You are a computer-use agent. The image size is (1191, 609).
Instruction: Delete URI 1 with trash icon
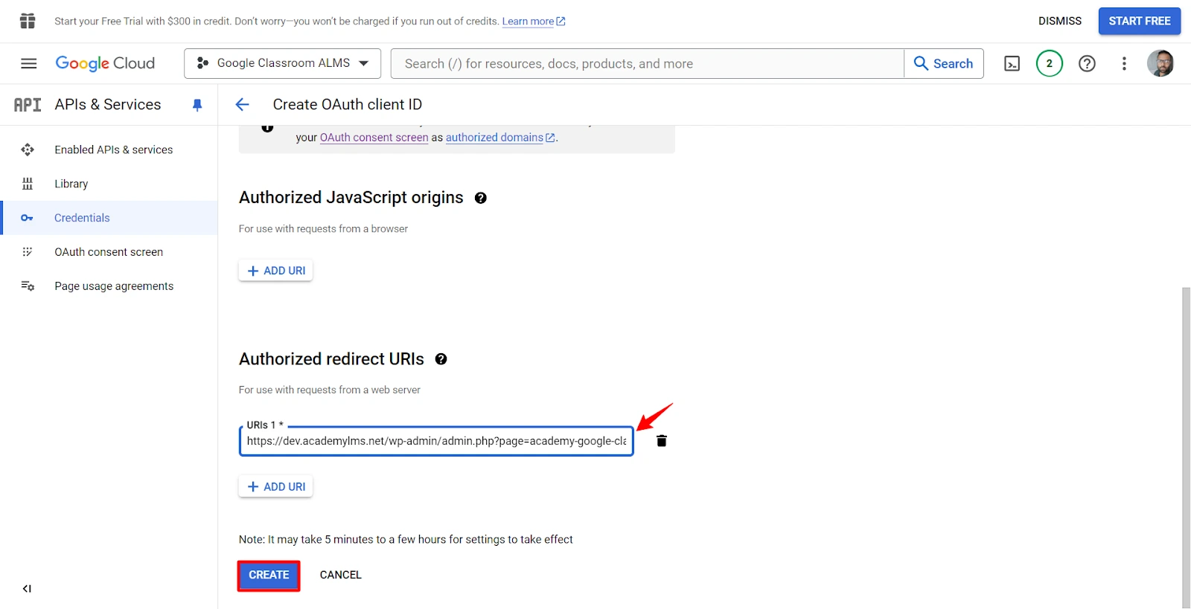click(662, 441)
